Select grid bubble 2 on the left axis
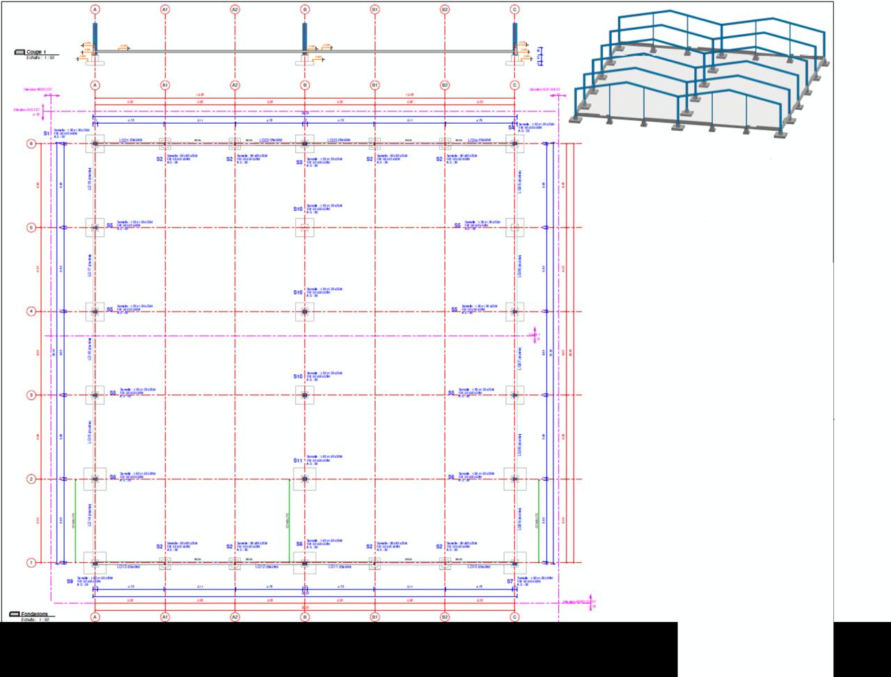 coord(31,479)
